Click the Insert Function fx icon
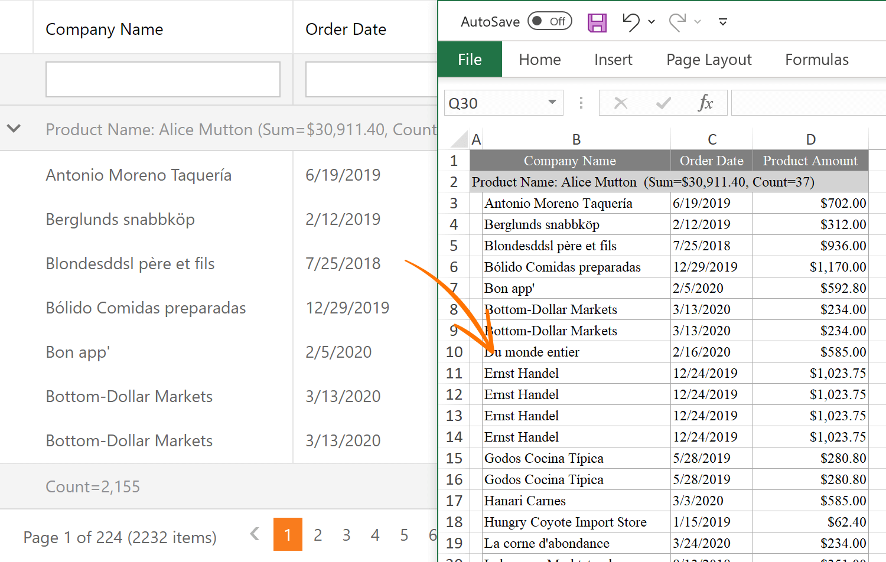This screenshot has width=886, height=562. pyautogui.click(x=705, y=103)
